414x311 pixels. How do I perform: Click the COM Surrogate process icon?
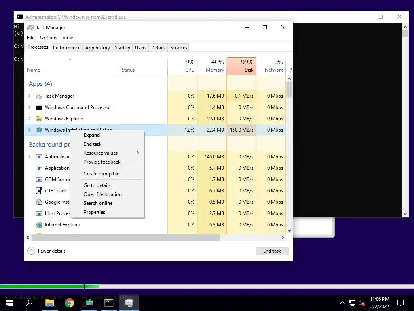(39, 179)
